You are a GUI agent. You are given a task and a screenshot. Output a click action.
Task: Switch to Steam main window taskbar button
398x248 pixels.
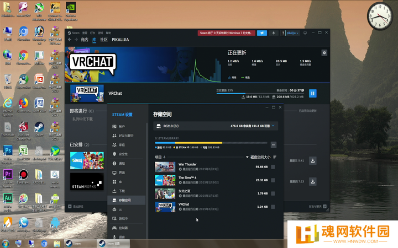click(80, 244)
